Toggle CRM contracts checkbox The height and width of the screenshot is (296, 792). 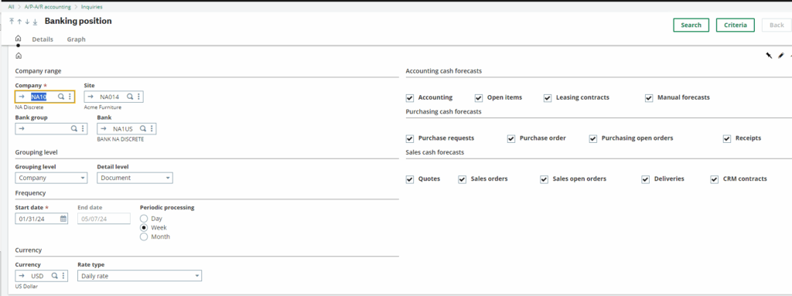(714, 179)
